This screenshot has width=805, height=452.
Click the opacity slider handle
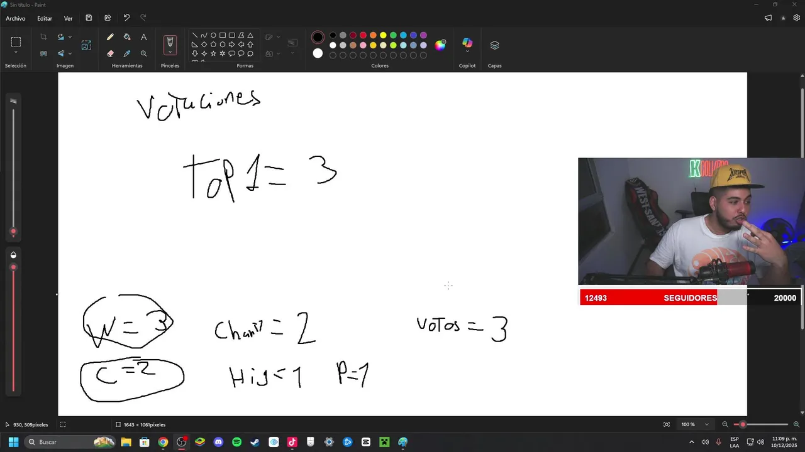click(13, 267)
